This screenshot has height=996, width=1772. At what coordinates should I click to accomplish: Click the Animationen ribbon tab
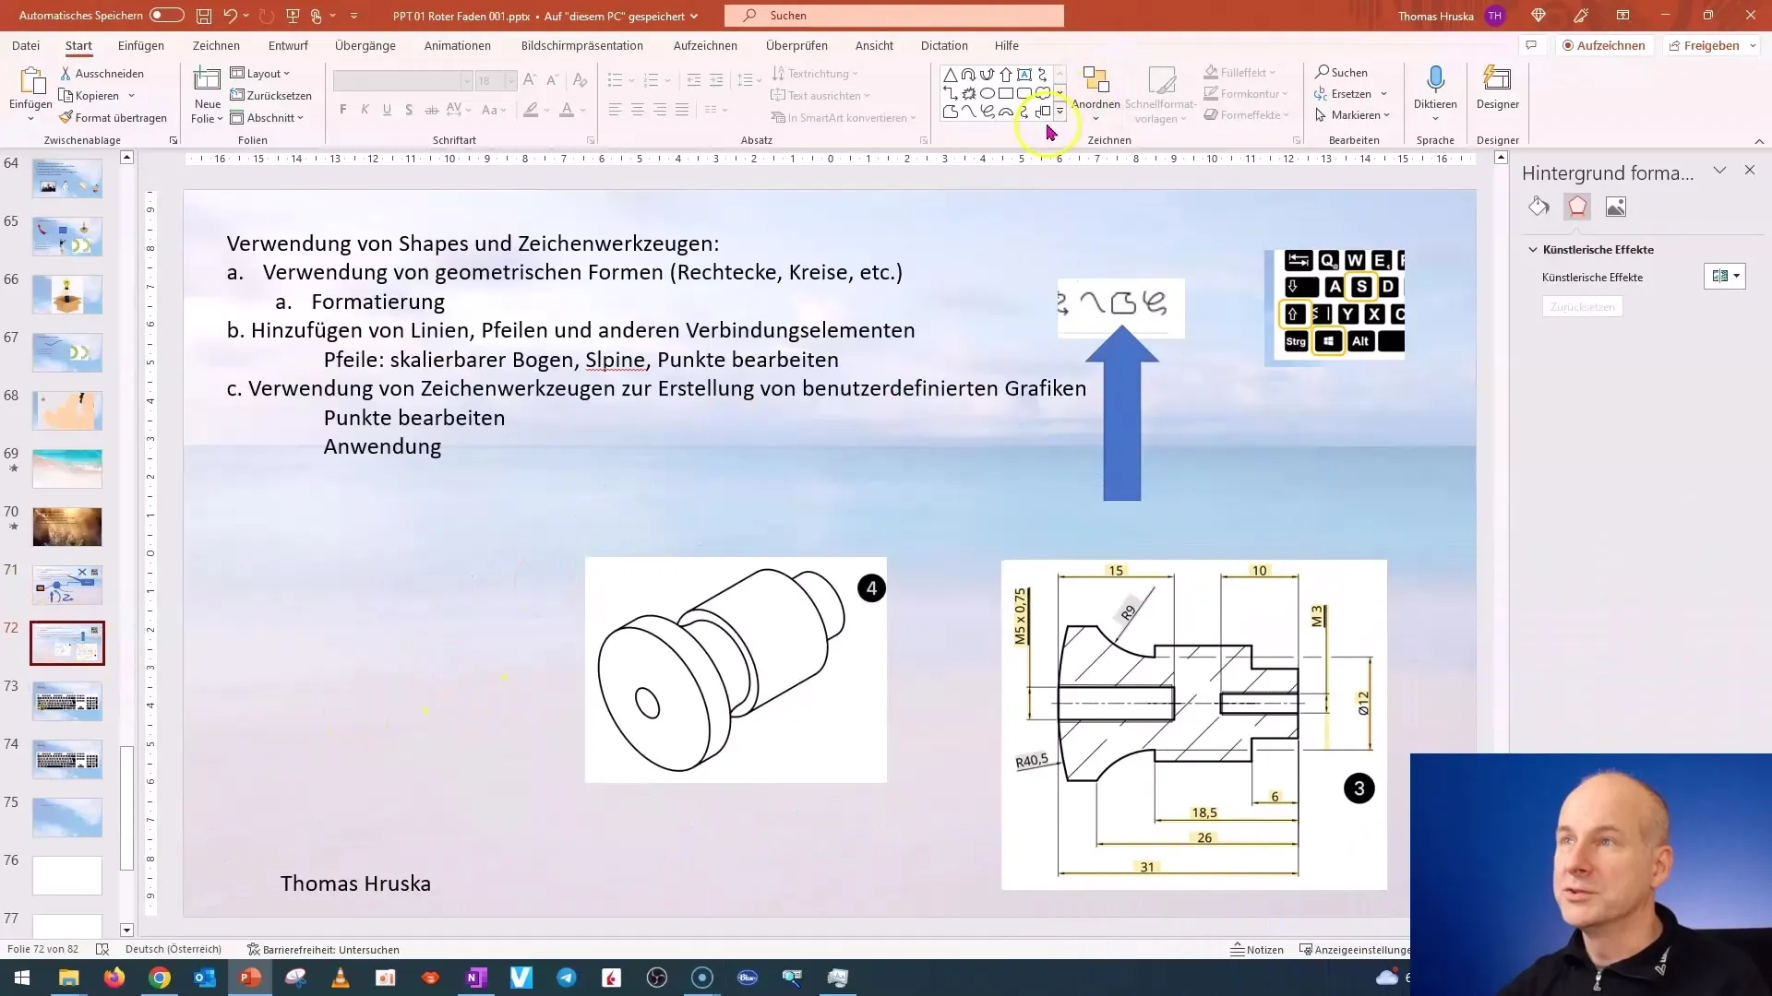[x=459, y=45]
